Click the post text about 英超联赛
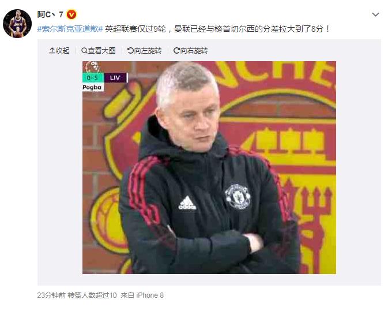 click(x=217, y=29)
